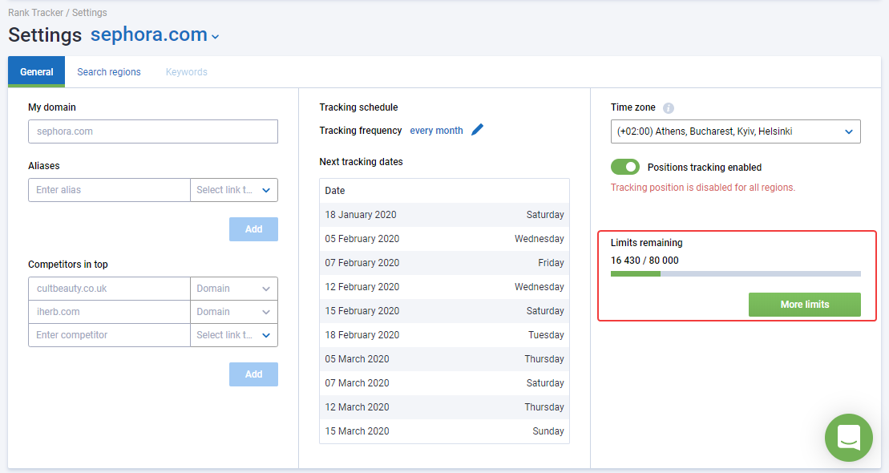Open the Keywords tab
The image size is (889, 473).
pyautogui.click(x=187, y=72)
